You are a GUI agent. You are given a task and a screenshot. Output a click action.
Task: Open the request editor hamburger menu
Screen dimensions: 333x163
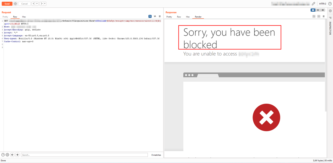pos(160,16)
